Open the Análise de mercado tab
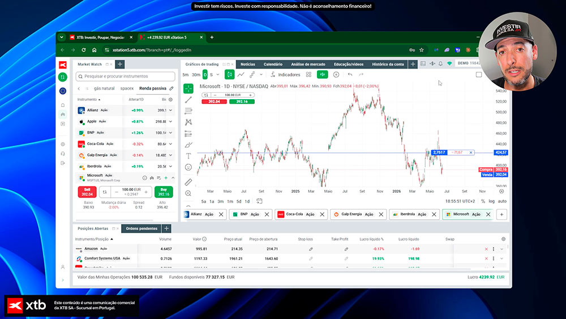This screenshot has width=566, height=319. pyautogui.click(x=308, y=64)
